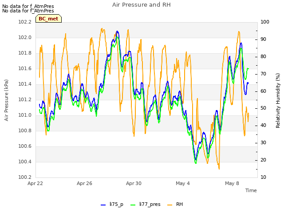Click the Relativity Humidity (%) axis label
This screenshot has width=284, height=213.
[x=278, y=101]
